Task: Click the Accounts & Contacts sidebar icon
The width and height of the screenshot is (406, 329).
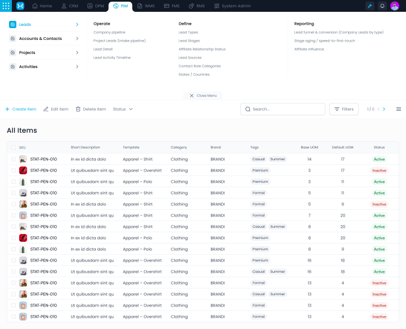Action: click(x=13, y=39)
